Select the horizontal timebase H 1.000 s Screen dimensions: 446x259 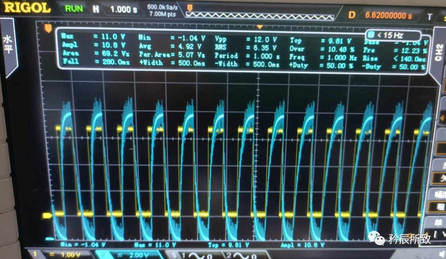tap(115, 9)
